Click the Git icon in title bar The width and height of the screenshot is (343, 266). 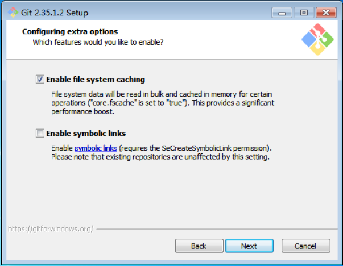pos(13,13)
